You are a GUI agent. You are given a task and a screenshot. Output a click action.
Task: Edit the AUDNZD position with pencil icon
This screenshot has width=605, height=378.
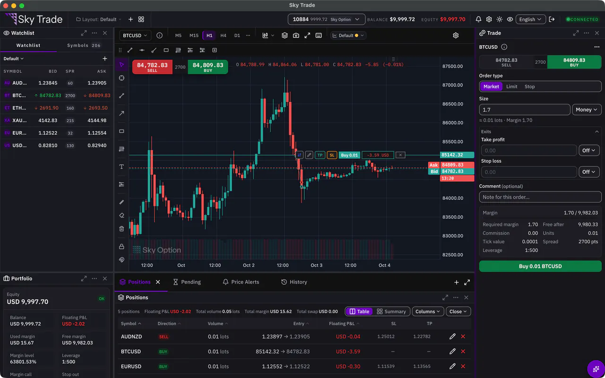tap(452, 336)
